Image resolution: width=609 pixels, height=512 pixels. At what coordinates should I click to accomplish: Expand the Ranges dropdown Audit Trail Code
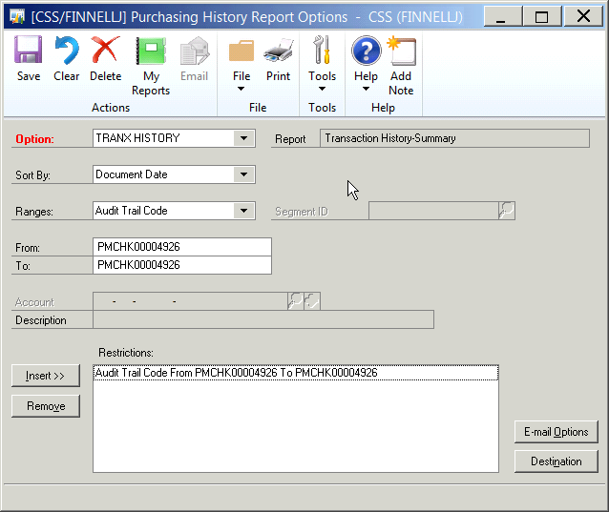(x=243, y=211)
